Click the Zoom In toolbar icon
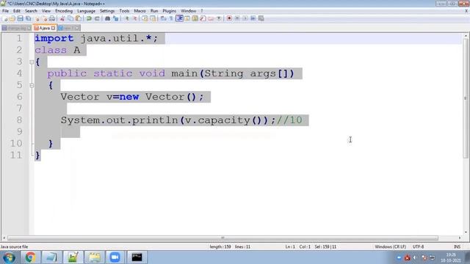Viewport: 470px width, 264px height. click(x=127, y=18)
